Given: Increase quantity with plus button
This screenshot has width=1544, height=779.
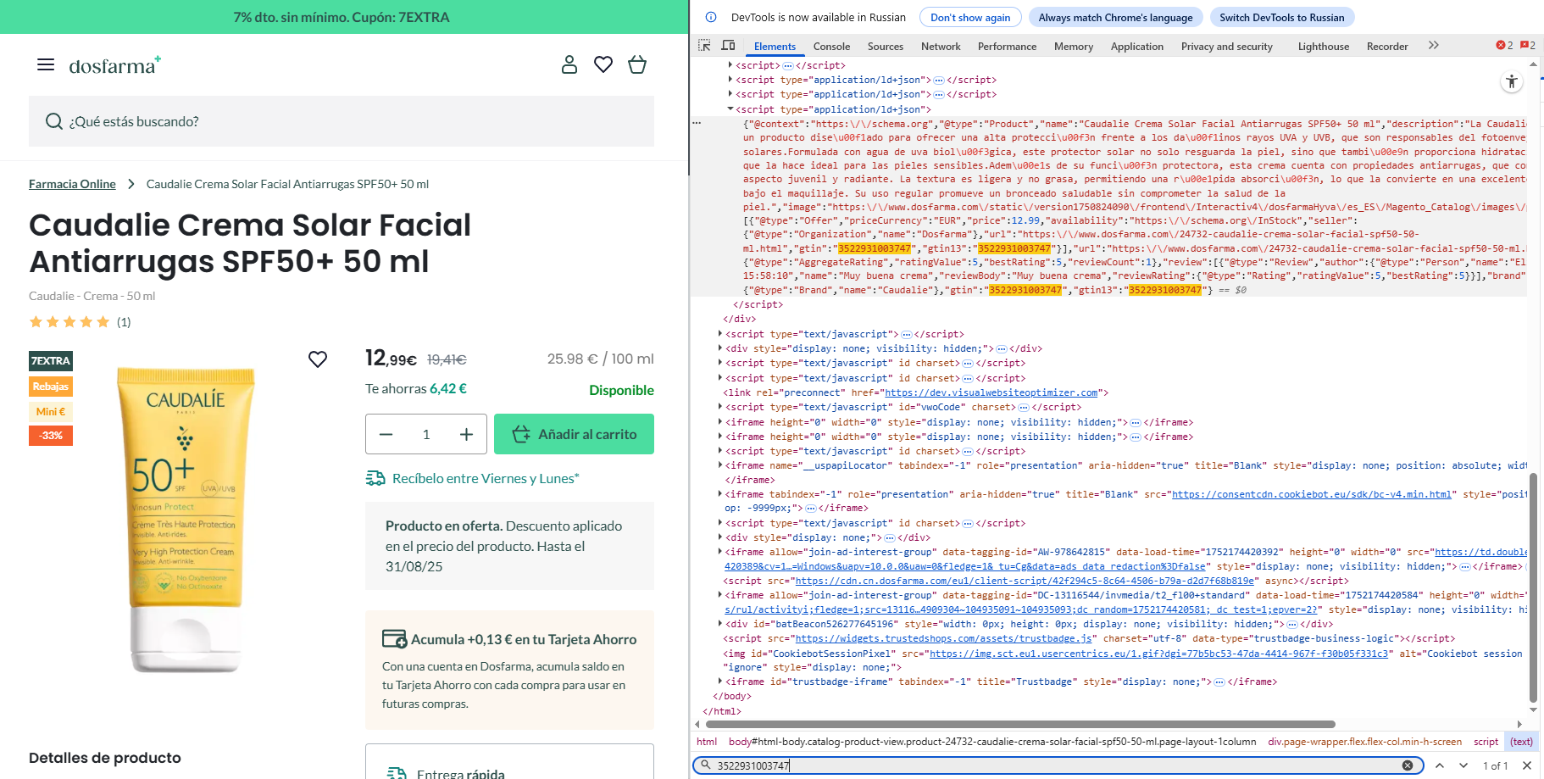Looking at the screenshot, I should 466,434.
